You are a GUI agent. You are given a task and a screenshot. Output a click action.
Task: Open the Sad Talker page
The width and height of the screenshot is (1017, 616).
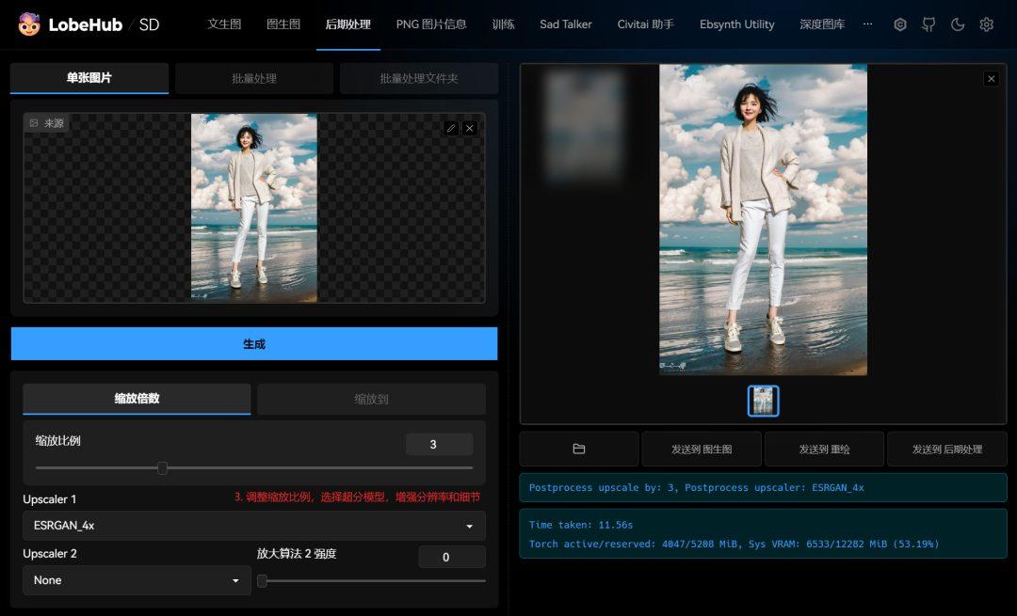point(565,24)
